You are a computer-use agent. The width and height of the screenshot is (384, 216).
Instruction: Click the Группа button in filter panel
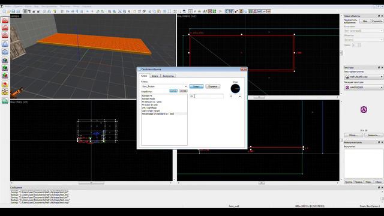point(349,182)
